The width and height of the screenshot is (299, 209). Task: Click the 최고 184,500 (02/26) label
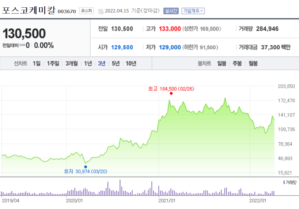point(171,89)
